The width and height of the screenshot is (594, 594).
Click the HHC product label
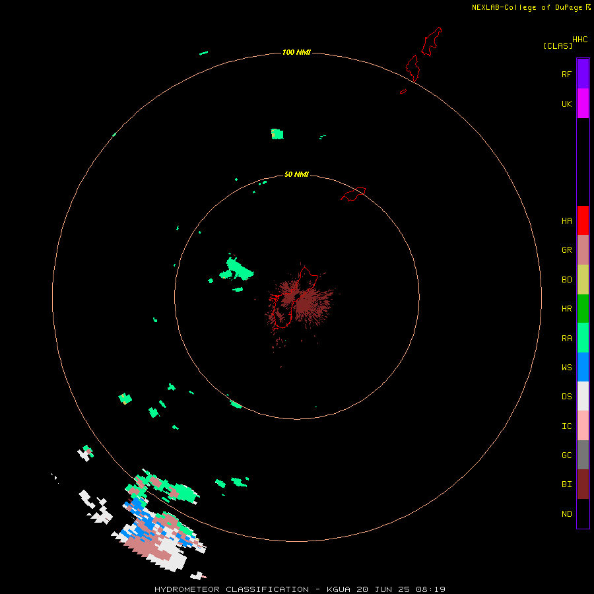580,40
